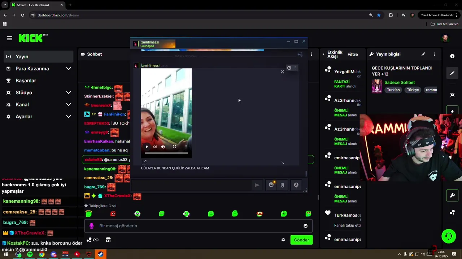Viewport: 462px width, 259px height.
Task: Click the edit pencil in right rail
Action: pyautogui.click(x=452, y=73)
